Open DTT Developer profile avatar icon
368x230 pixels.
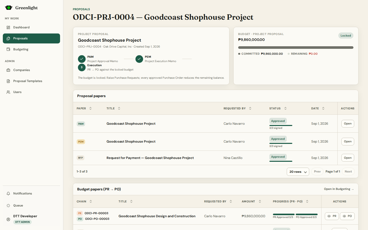point(8,219)
